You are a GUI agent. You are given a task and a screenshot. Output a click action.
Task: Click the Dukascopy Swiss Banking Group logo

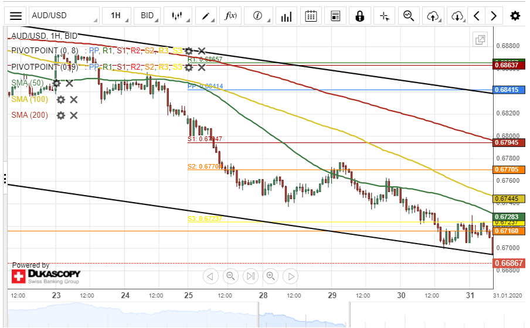(46, 276)
